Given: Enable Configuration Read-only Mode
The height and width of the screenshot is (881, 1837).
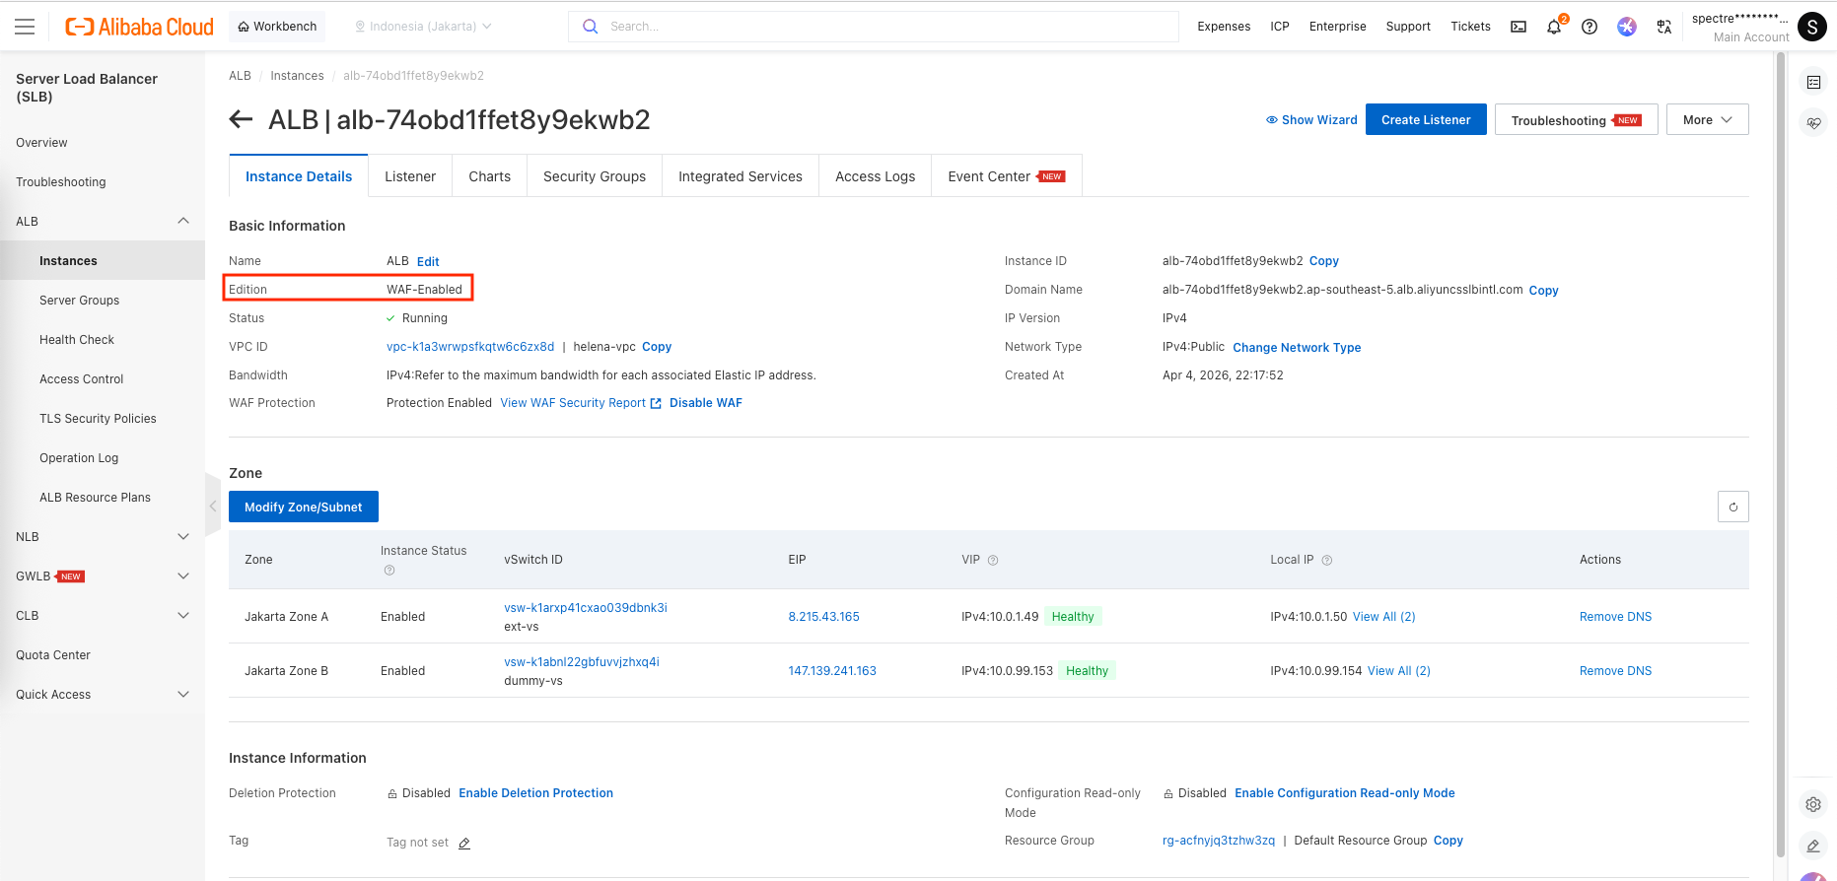Looking at the screenshot, I should click(1344, 793).
